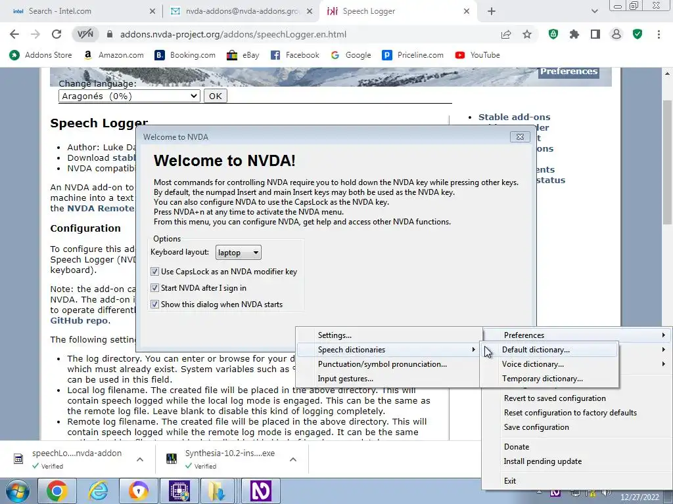Image resolution: width=673 pixels, height=504 pixels.
Task: Click the OK button next to language
Action: pyautogui.click(x=215, y=96)
